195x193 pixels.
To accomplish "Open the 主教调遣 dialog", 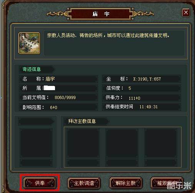I will point(84,183).
